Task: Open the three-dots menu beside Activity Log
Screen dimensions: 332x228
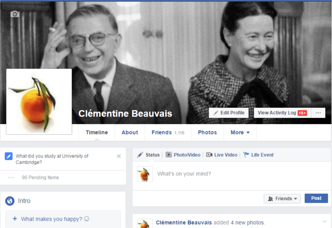Action: click(318, 113)
